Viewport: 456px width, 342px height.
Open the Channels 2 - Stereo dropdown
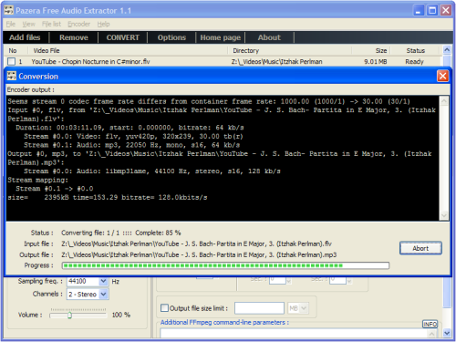tap(103, 294)
